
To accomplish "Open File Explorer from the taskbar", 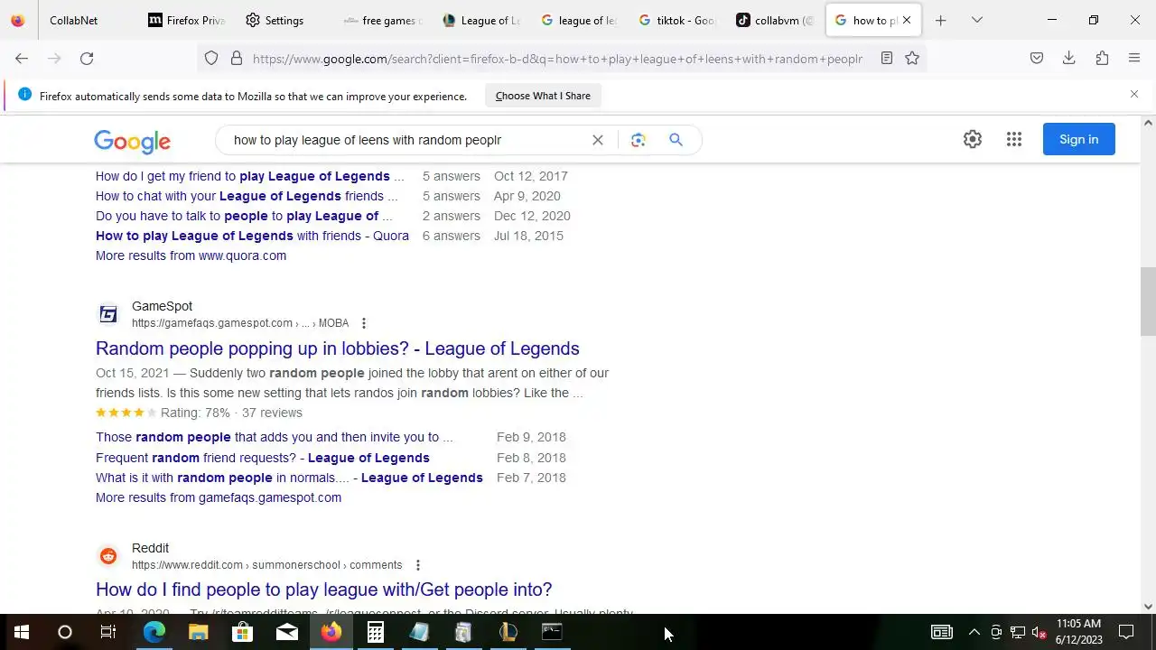I will point(199,632).
